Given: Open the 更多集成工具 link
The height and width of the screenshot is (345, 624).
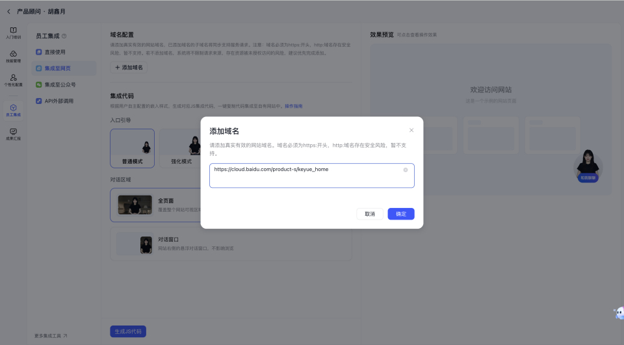Looking at the screenshot, I should click(x=51, y=336).
